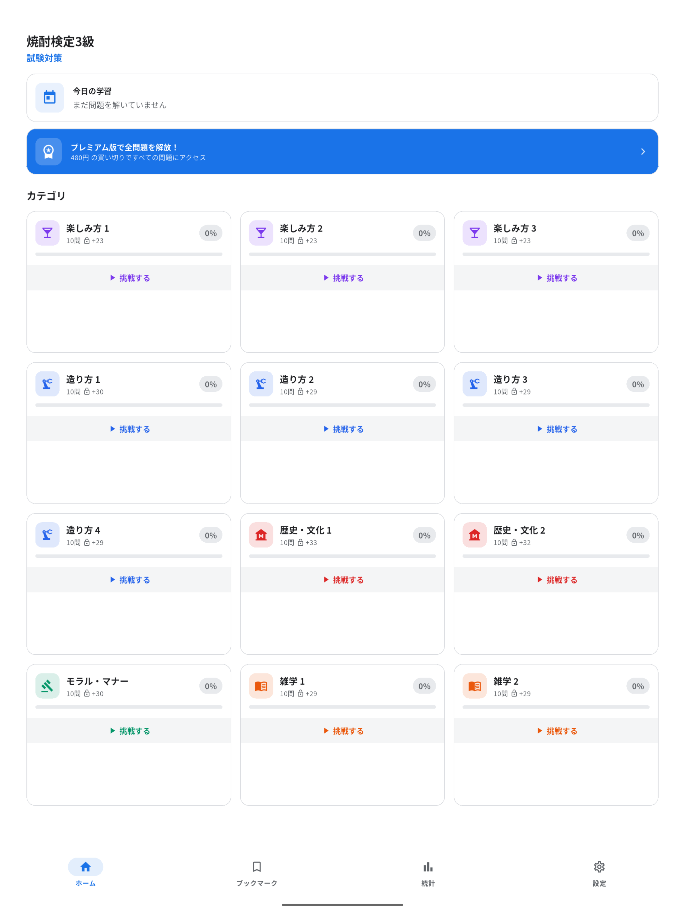Tap the lock icon in 歴史・文化 1

point(300,543)
